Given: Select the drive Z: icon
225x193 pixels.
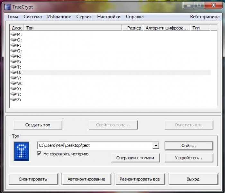Looking at the screenshot, I should (x=14, y=99).
